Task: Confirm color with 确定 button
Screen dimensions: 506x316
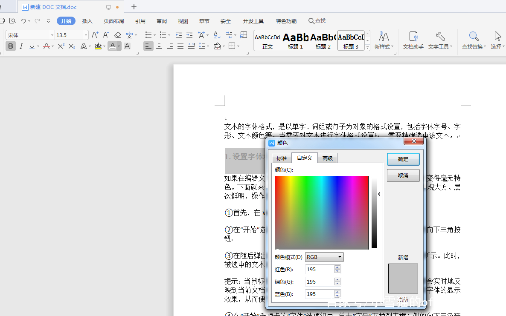Action: [x=403, y=159]
